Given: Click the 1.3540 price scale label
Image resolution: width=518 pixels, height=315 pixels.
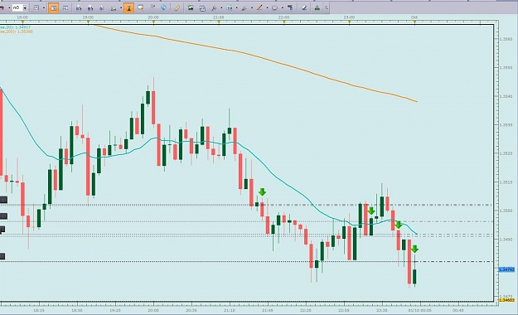Looking at the screenshot, I should (x=506, y=96).
